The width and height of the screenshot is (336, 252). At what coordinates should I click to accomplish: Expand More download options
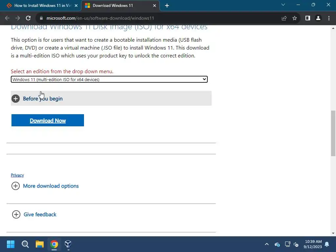45,186
